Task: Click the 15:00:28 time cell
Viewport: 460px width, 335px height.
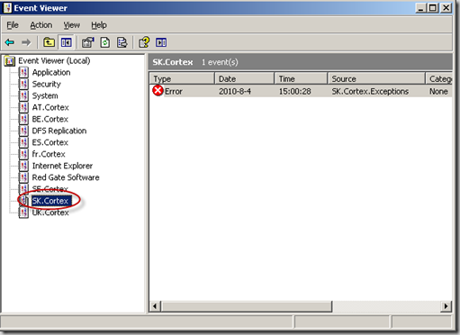Action: (x=295, y=91)
